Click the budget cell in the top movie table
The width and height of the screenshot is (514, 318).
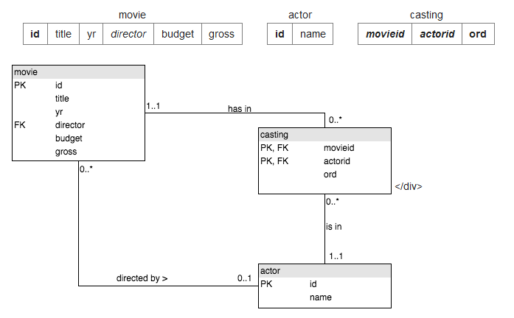click(178, 34)
